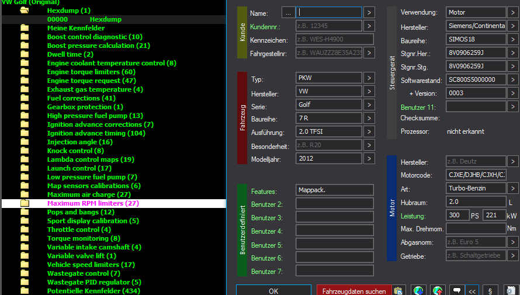
Task: Click the Kennzeichen input field
Action: 335,39
